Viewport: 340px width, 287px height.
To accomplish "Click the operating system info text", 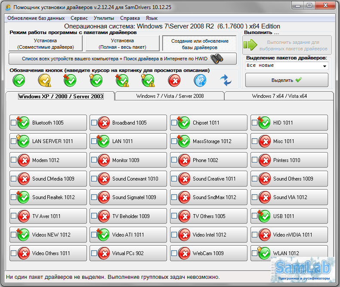I will 172,26.
